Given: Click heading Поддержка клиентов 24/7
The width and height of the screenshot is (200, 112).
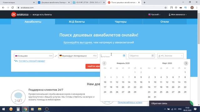Looking at the screenshot, I should pos(46,90).
